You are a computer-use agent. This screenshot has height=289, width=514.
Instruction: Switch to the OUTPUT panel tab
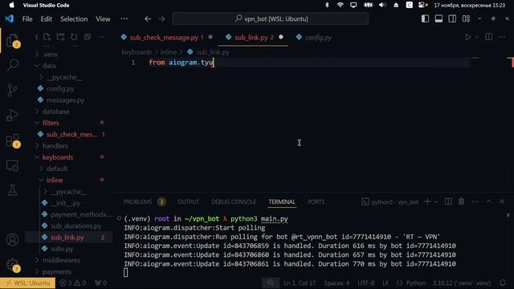click(188, 201)
